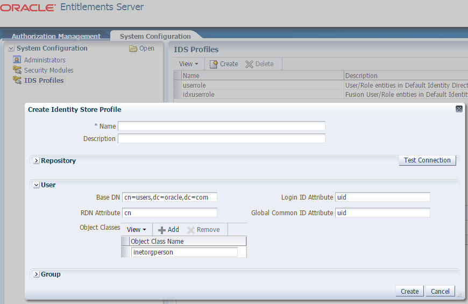
Task: Click the Description column header
Action: [406, 75]
